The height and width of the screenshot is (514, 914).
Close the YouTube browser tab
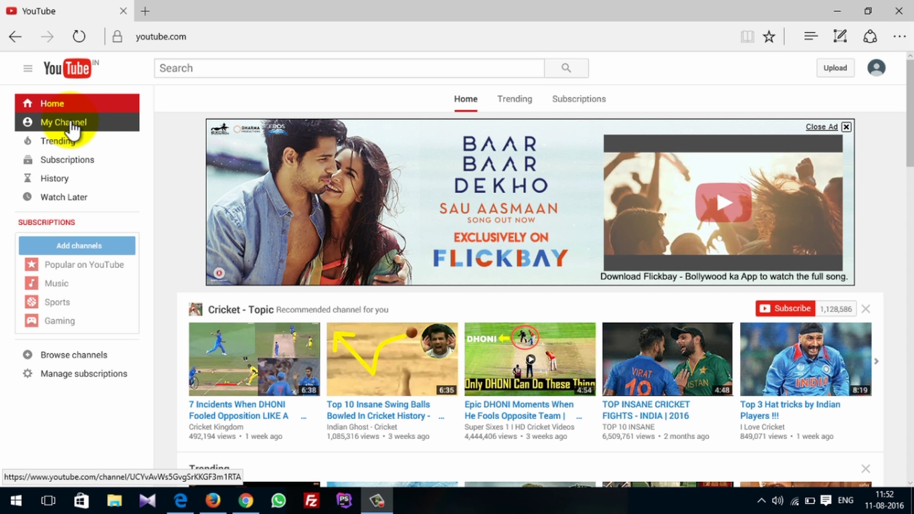(123, 11)
